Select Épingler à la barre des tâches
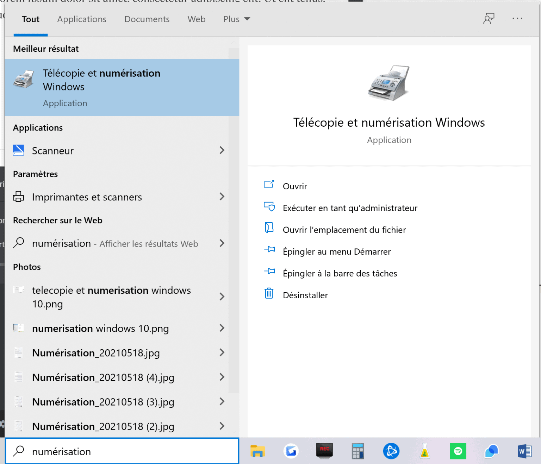 (x=340, y=273)
